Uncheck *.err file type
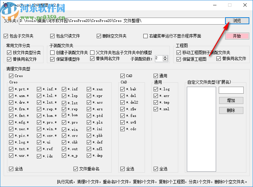The image size is (253, 187). coord(156,96)
